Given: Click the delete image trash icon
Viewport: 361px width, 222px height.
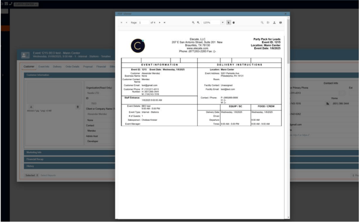Looking at the screenshot, I should pyautogui.click(x=78, y=107).
